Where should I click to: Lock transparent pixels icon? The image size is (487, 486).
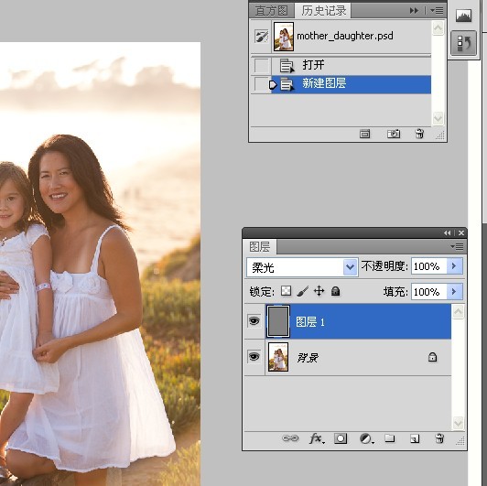coord(286,291)
